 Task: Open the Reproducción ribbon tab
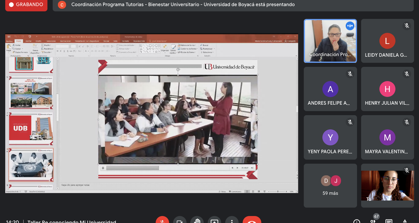tap(139, 41)
